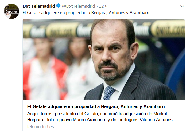Open the card photo of the man in suit
Image resolution: width=186 pixels, height=131 pixels.
click(104, 59)
